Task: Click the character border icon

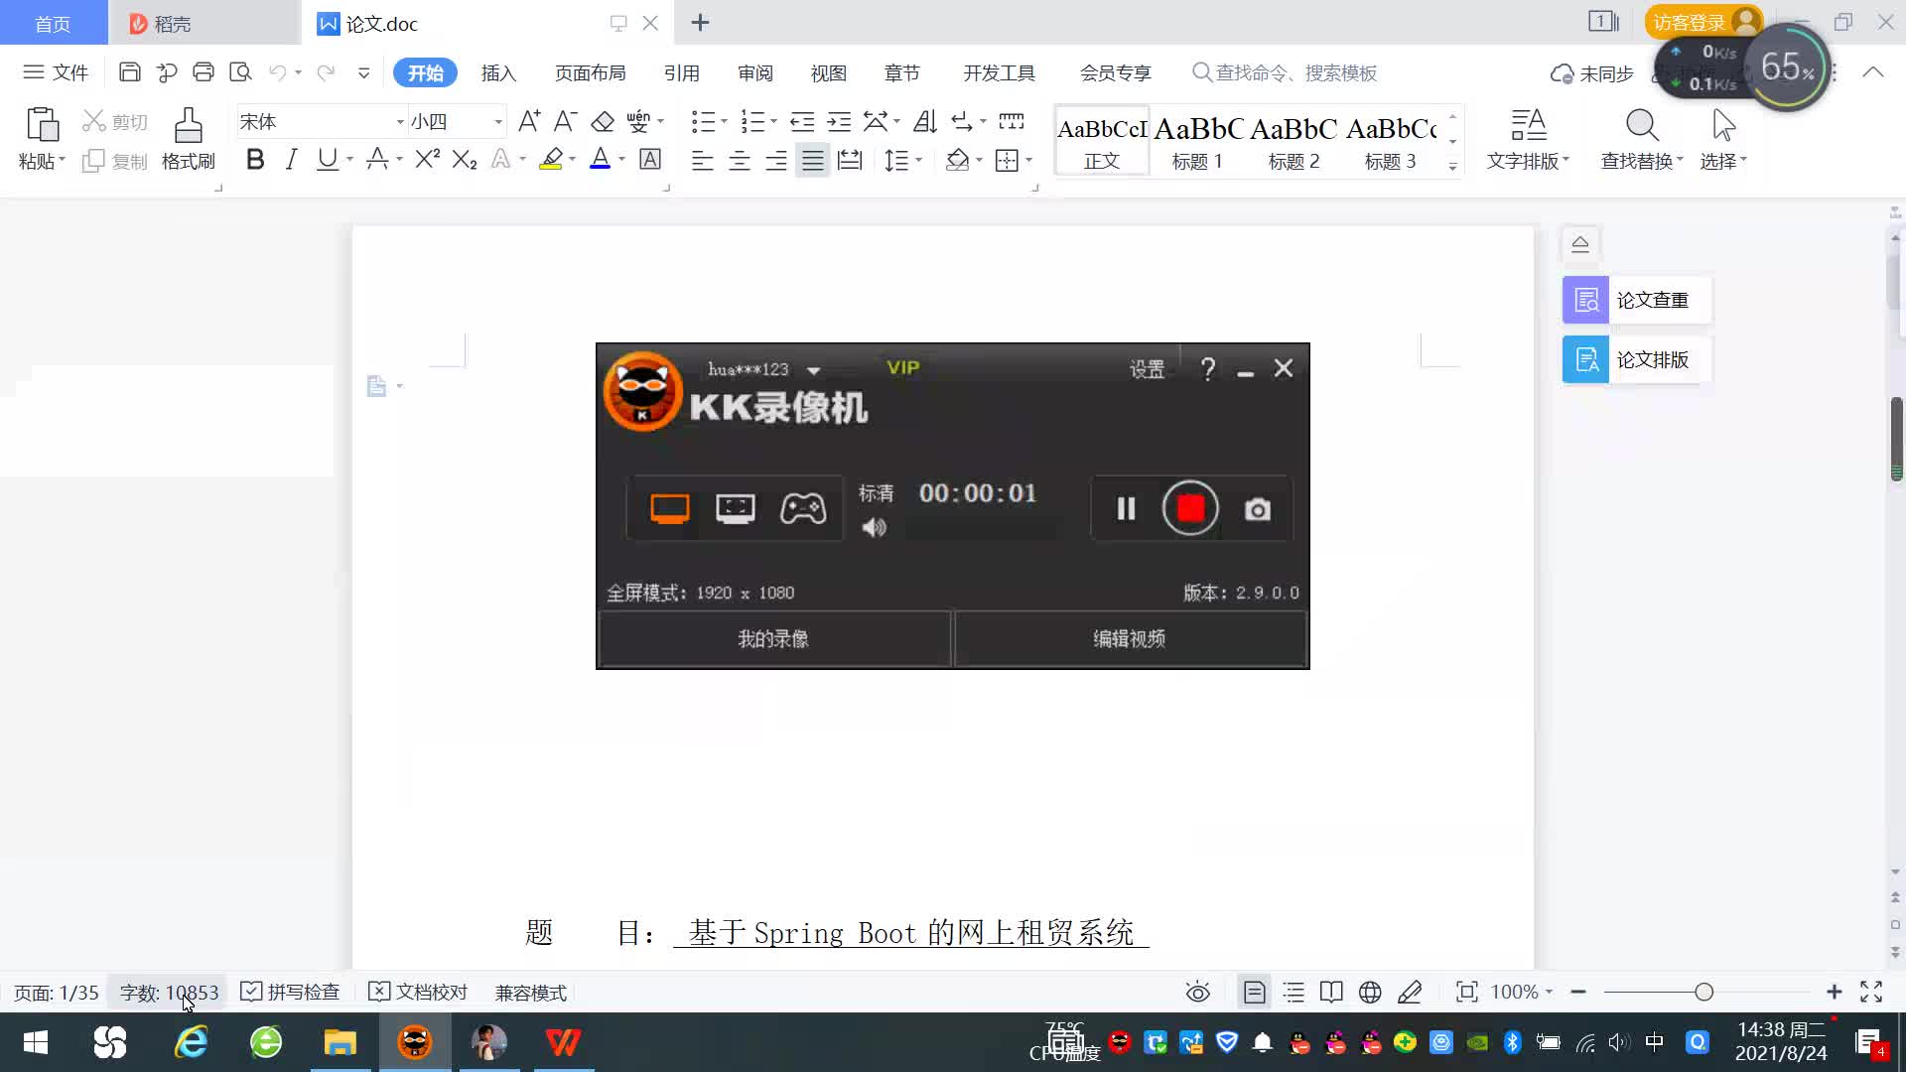Action: (x=650, y=159)
